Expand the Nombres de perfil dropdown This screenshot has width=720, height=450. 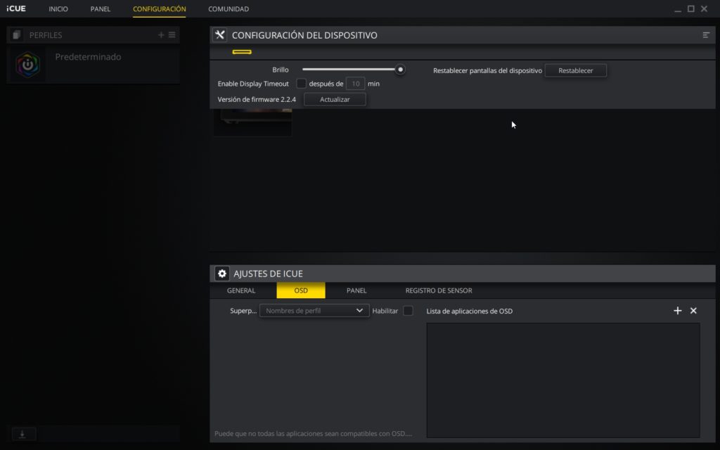(314, 311)
